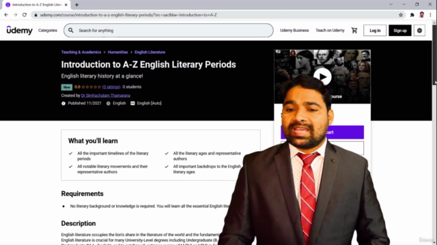This screenshot has height=245, width=437.
Task: Open language selector globe icon
Action: (419, 31)
